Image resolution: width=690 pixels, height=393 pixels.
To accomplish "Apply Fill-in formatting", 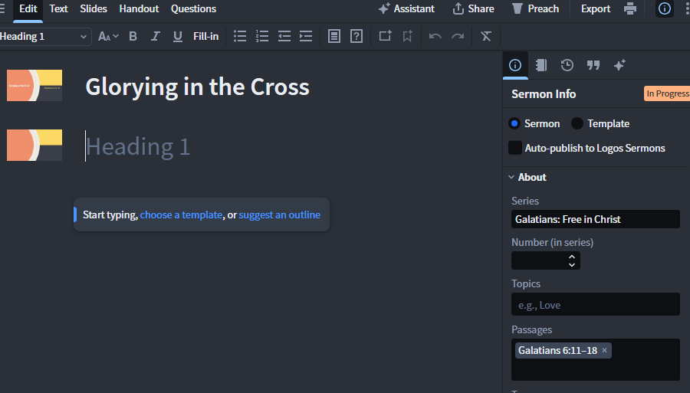I will pos(206,37).
